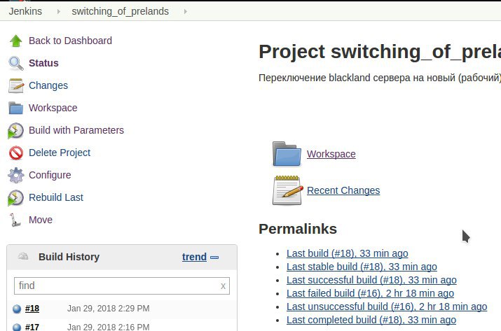501x331 pixels.
Task: Open the Configure page link
Action: pos(50,175)
